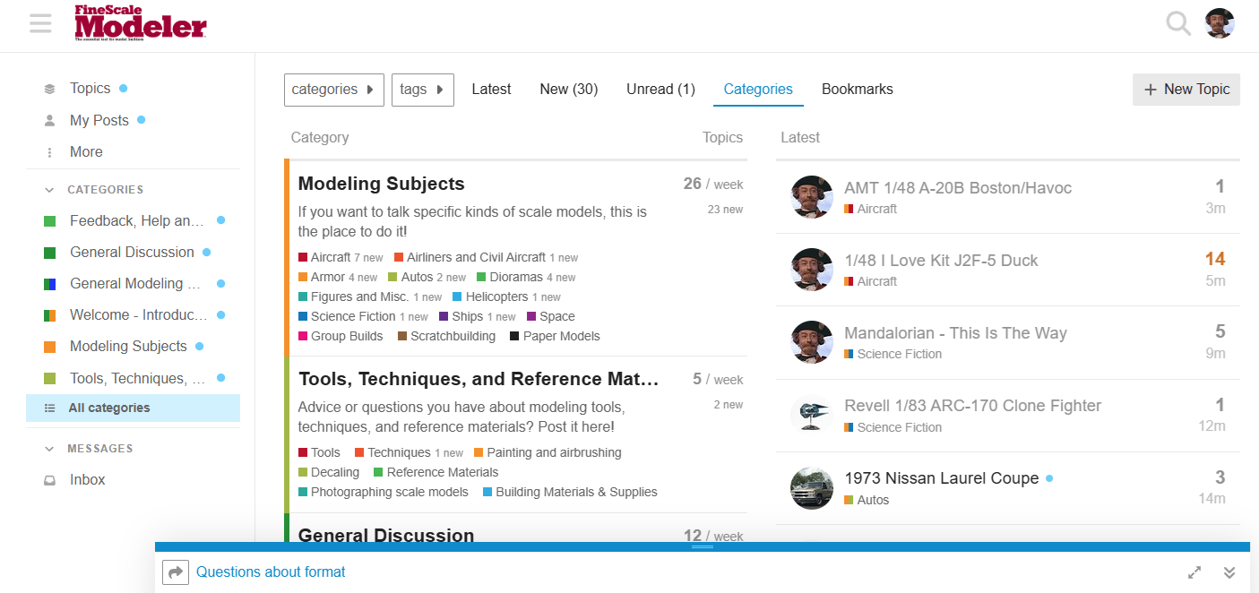Open the tags filter dropdown
This screenshot has width=1259, height=593.
[x=422, y=90]
